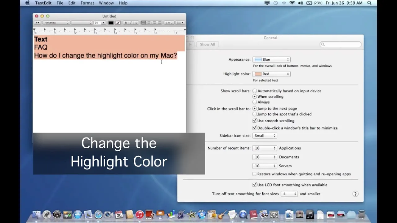Open iTunes music icon in Dock
This screenshot has width=397, height=223.
[140, 214]
